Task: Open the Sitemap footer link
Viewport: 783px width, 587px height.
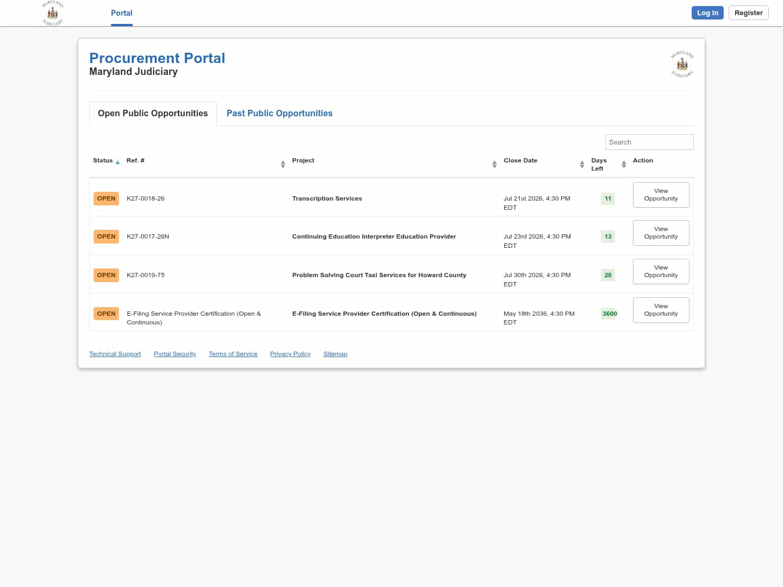Action: click(x=335, y=354)
